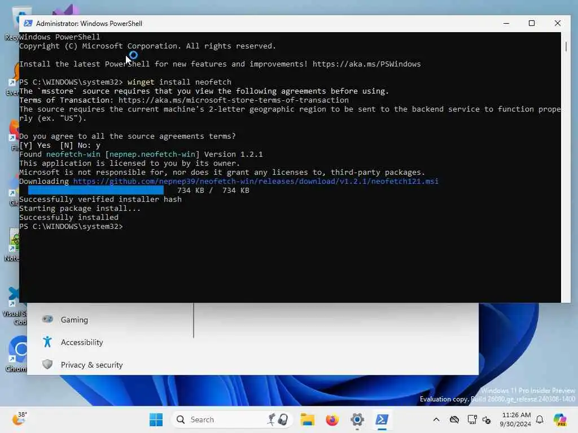Screen dimensions: 578x433
Task: Launch Firefox from the taskbar
Action: click(x=332, y=419)
